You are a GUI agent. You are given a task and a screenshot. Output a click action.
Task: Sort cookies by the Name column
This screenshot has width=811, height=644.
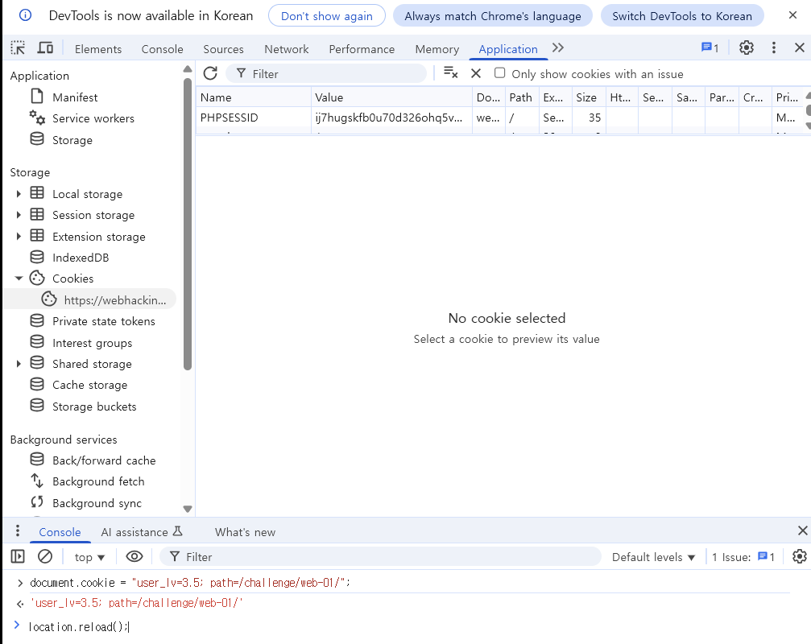point(254,97)
